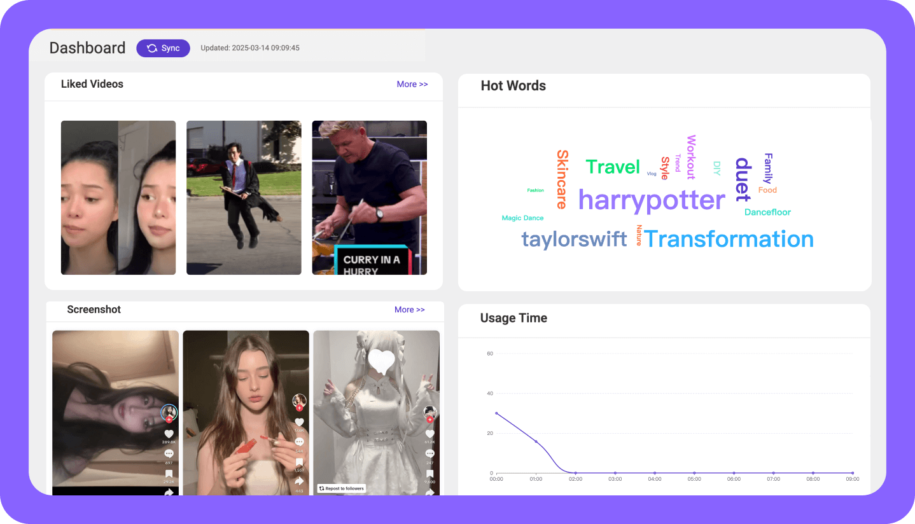Click profile avatar on white-dress screenshot
This screenshot has height=524, width=915.
430,412
